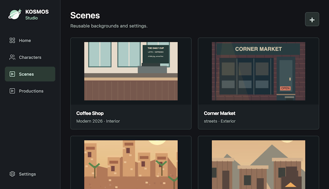This screenshot has width=329, height=189.
Task: Click the Corner Market scene title
Action: coord(220,113)
